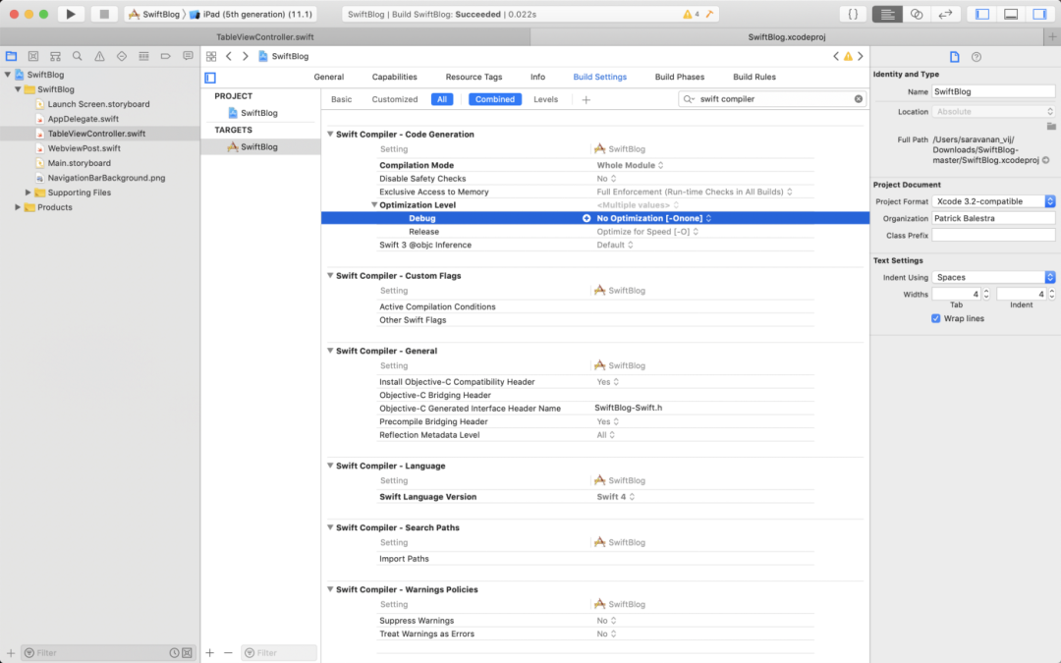
Task: Switch to the Assistant editor icon
Action: click(917, 14)
